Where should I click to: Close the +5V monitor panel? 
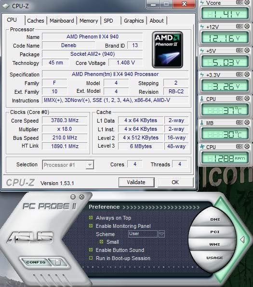click(x=247, y=50)
